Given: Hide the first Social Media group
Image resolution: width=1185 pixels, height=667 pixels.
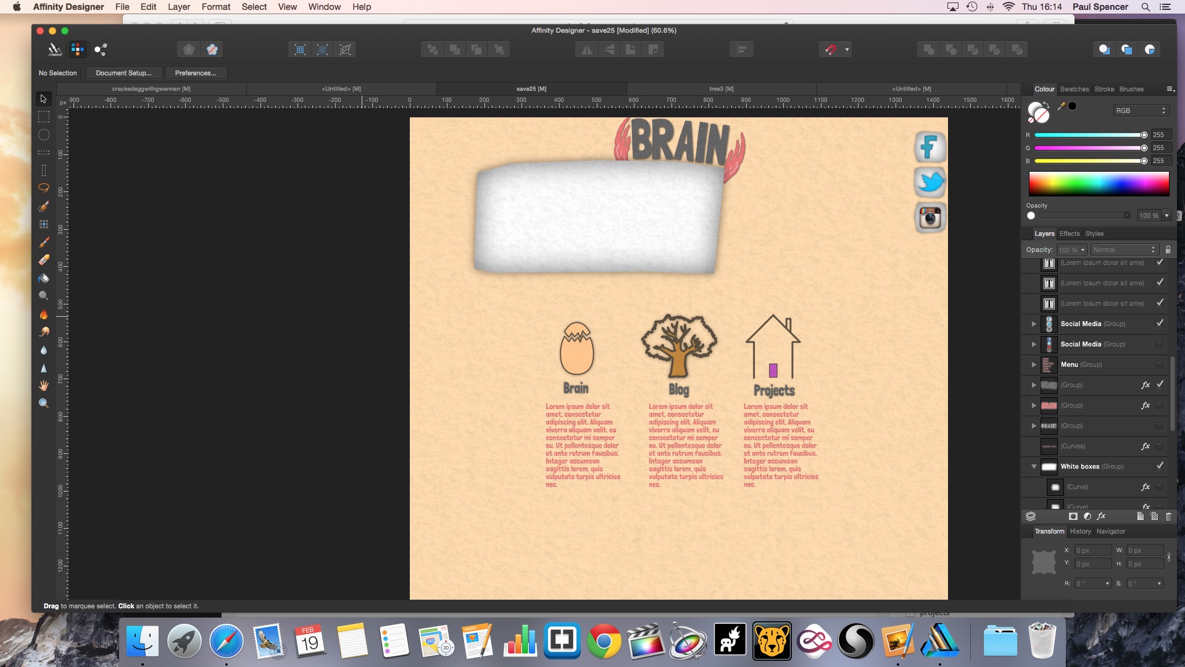Looking at the screenshot, I should click(1160, 324).
